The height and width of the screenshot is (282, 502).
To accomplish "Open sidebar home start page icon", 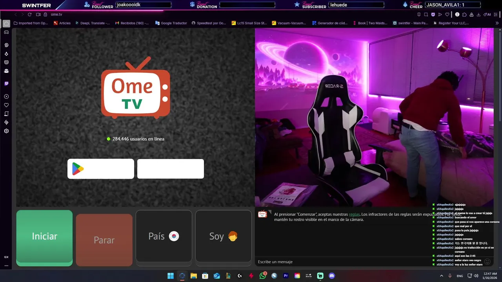I will point(6,23).
